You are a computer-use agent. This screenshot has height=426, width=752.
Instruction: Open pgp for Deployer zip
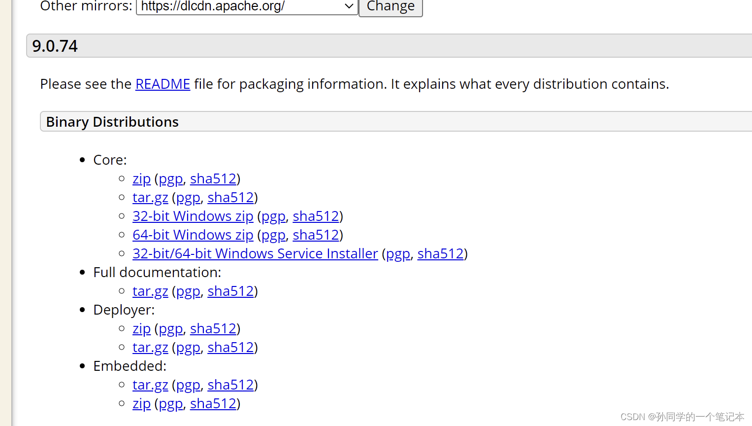pos(170,329)
